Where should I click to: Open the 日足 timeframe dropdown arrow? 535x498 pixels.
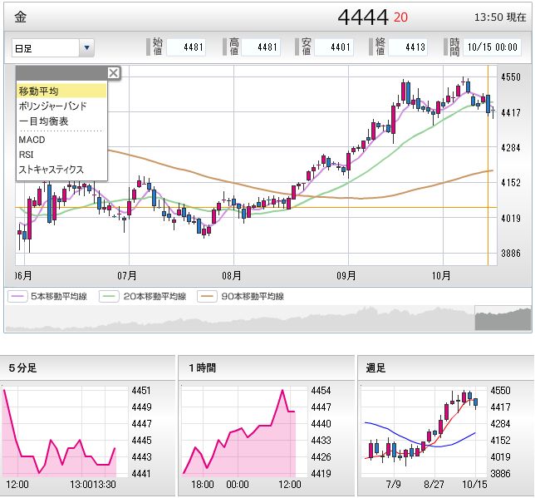(87, 48)
